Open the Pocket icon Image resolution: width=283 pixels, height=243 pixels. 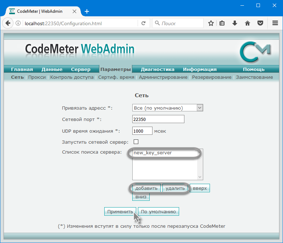coord(260,23)
